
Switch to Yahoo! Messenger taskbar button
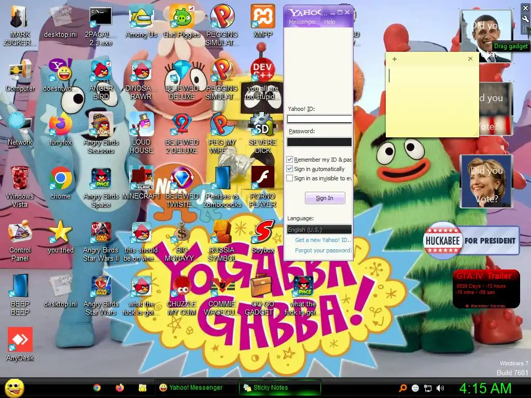click(196, 388)
